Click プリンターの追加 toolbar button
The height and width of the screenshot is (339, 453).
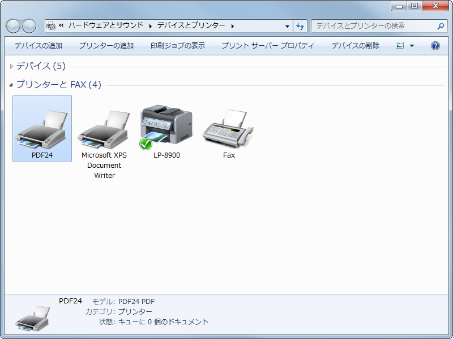pyautogui.click(x=106, y=46)
